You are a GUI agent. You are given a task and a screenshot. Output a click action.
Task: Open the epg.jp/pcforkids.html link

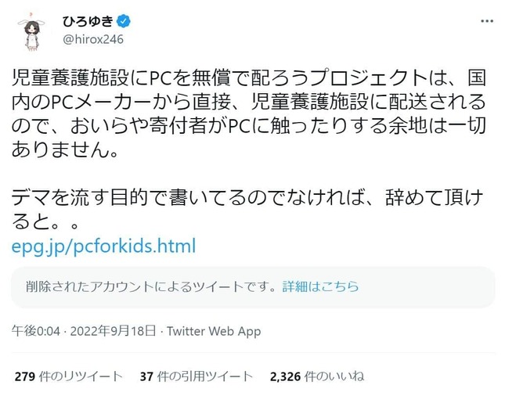(103, 246)
